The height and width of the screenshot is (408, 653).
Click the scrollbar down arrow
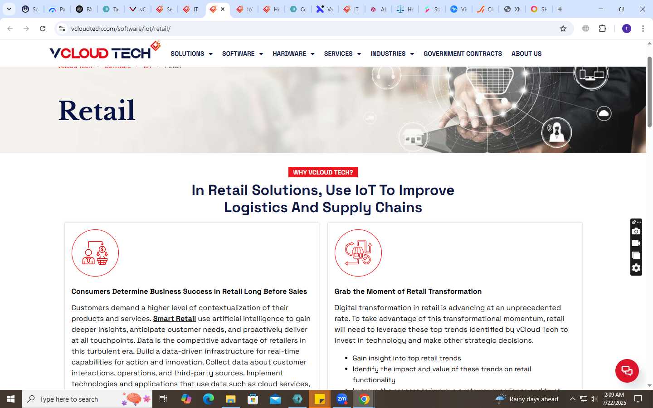pos(649,386)
